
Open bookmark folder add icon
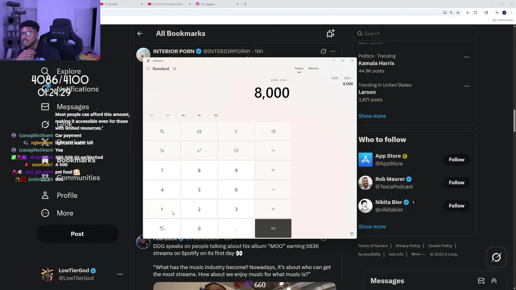[x=331, y=33]
